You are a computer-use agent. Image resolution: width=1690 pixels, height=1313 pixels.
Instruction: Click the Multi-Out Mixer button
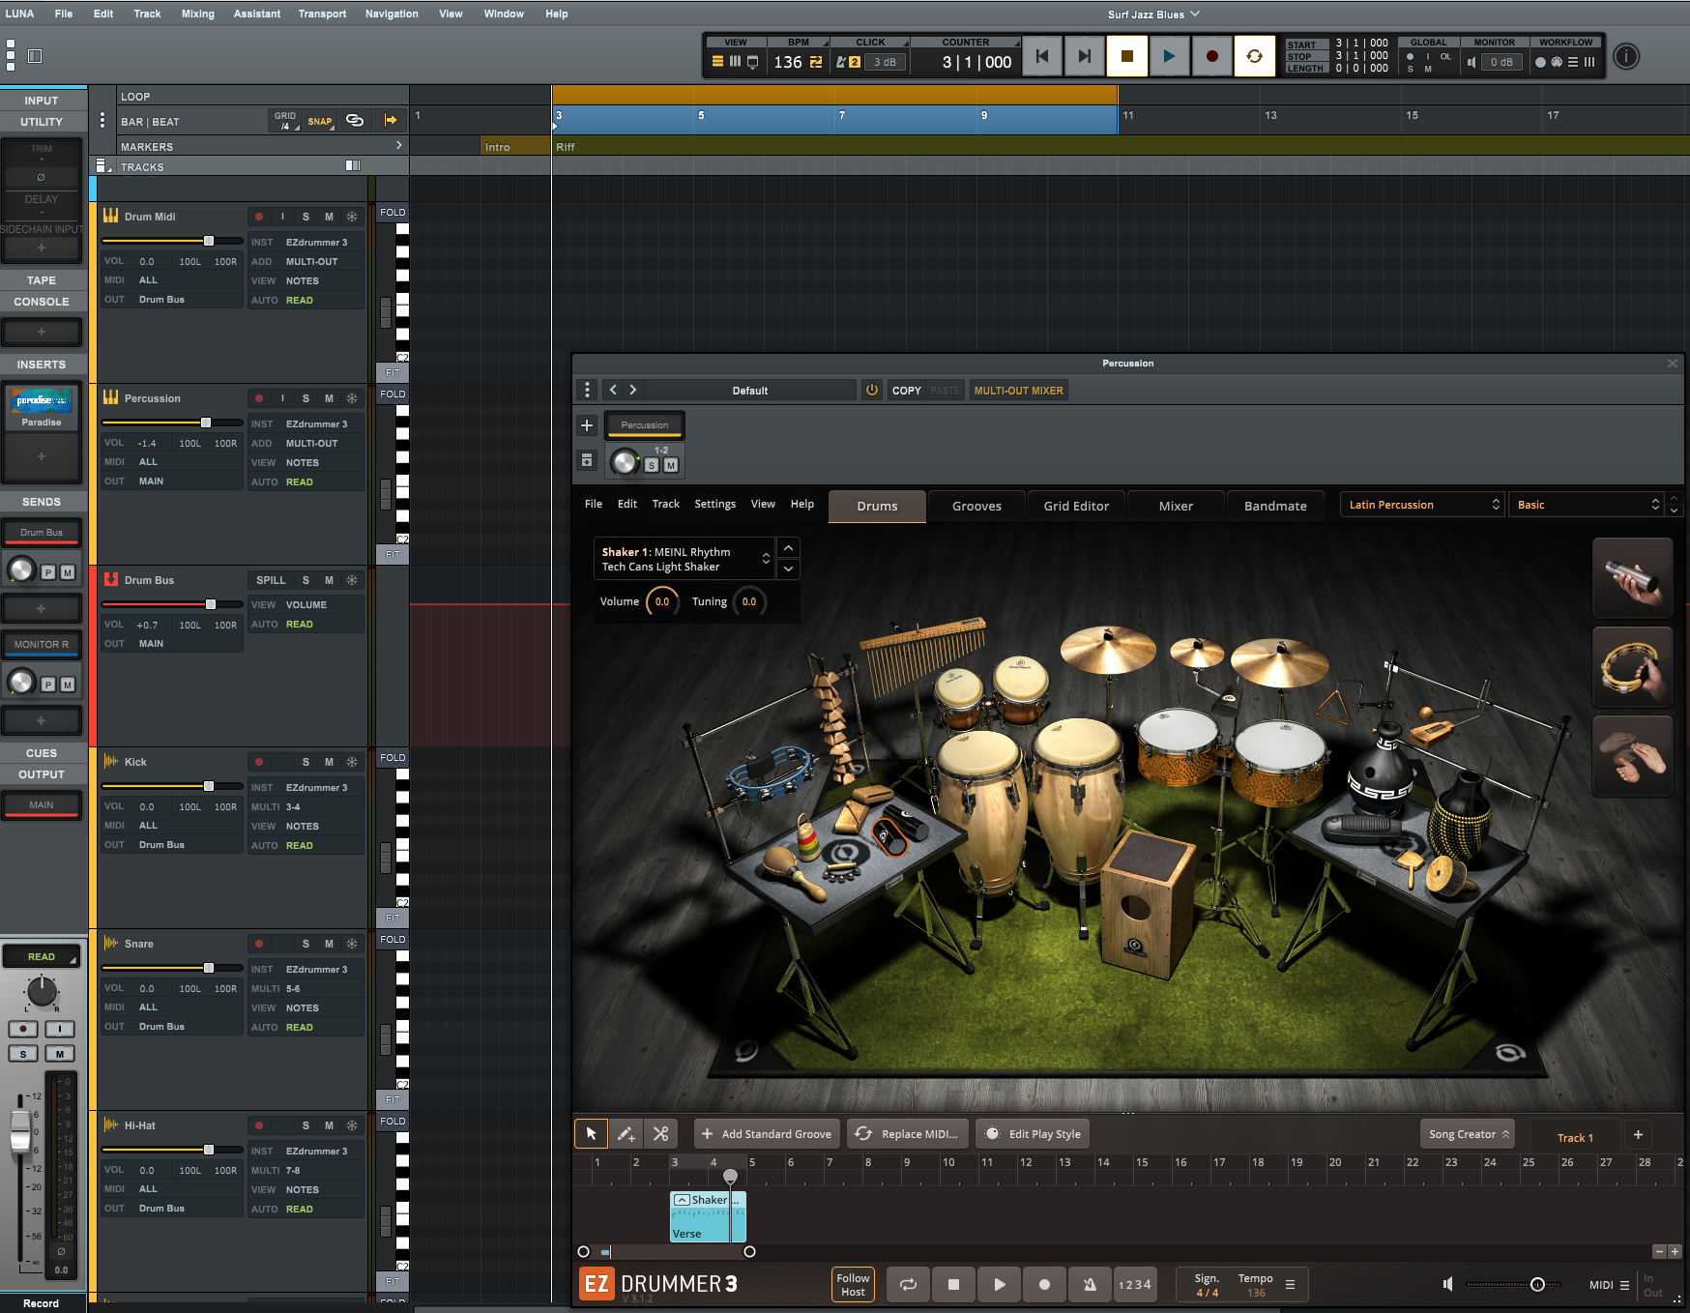(1018, 391)
